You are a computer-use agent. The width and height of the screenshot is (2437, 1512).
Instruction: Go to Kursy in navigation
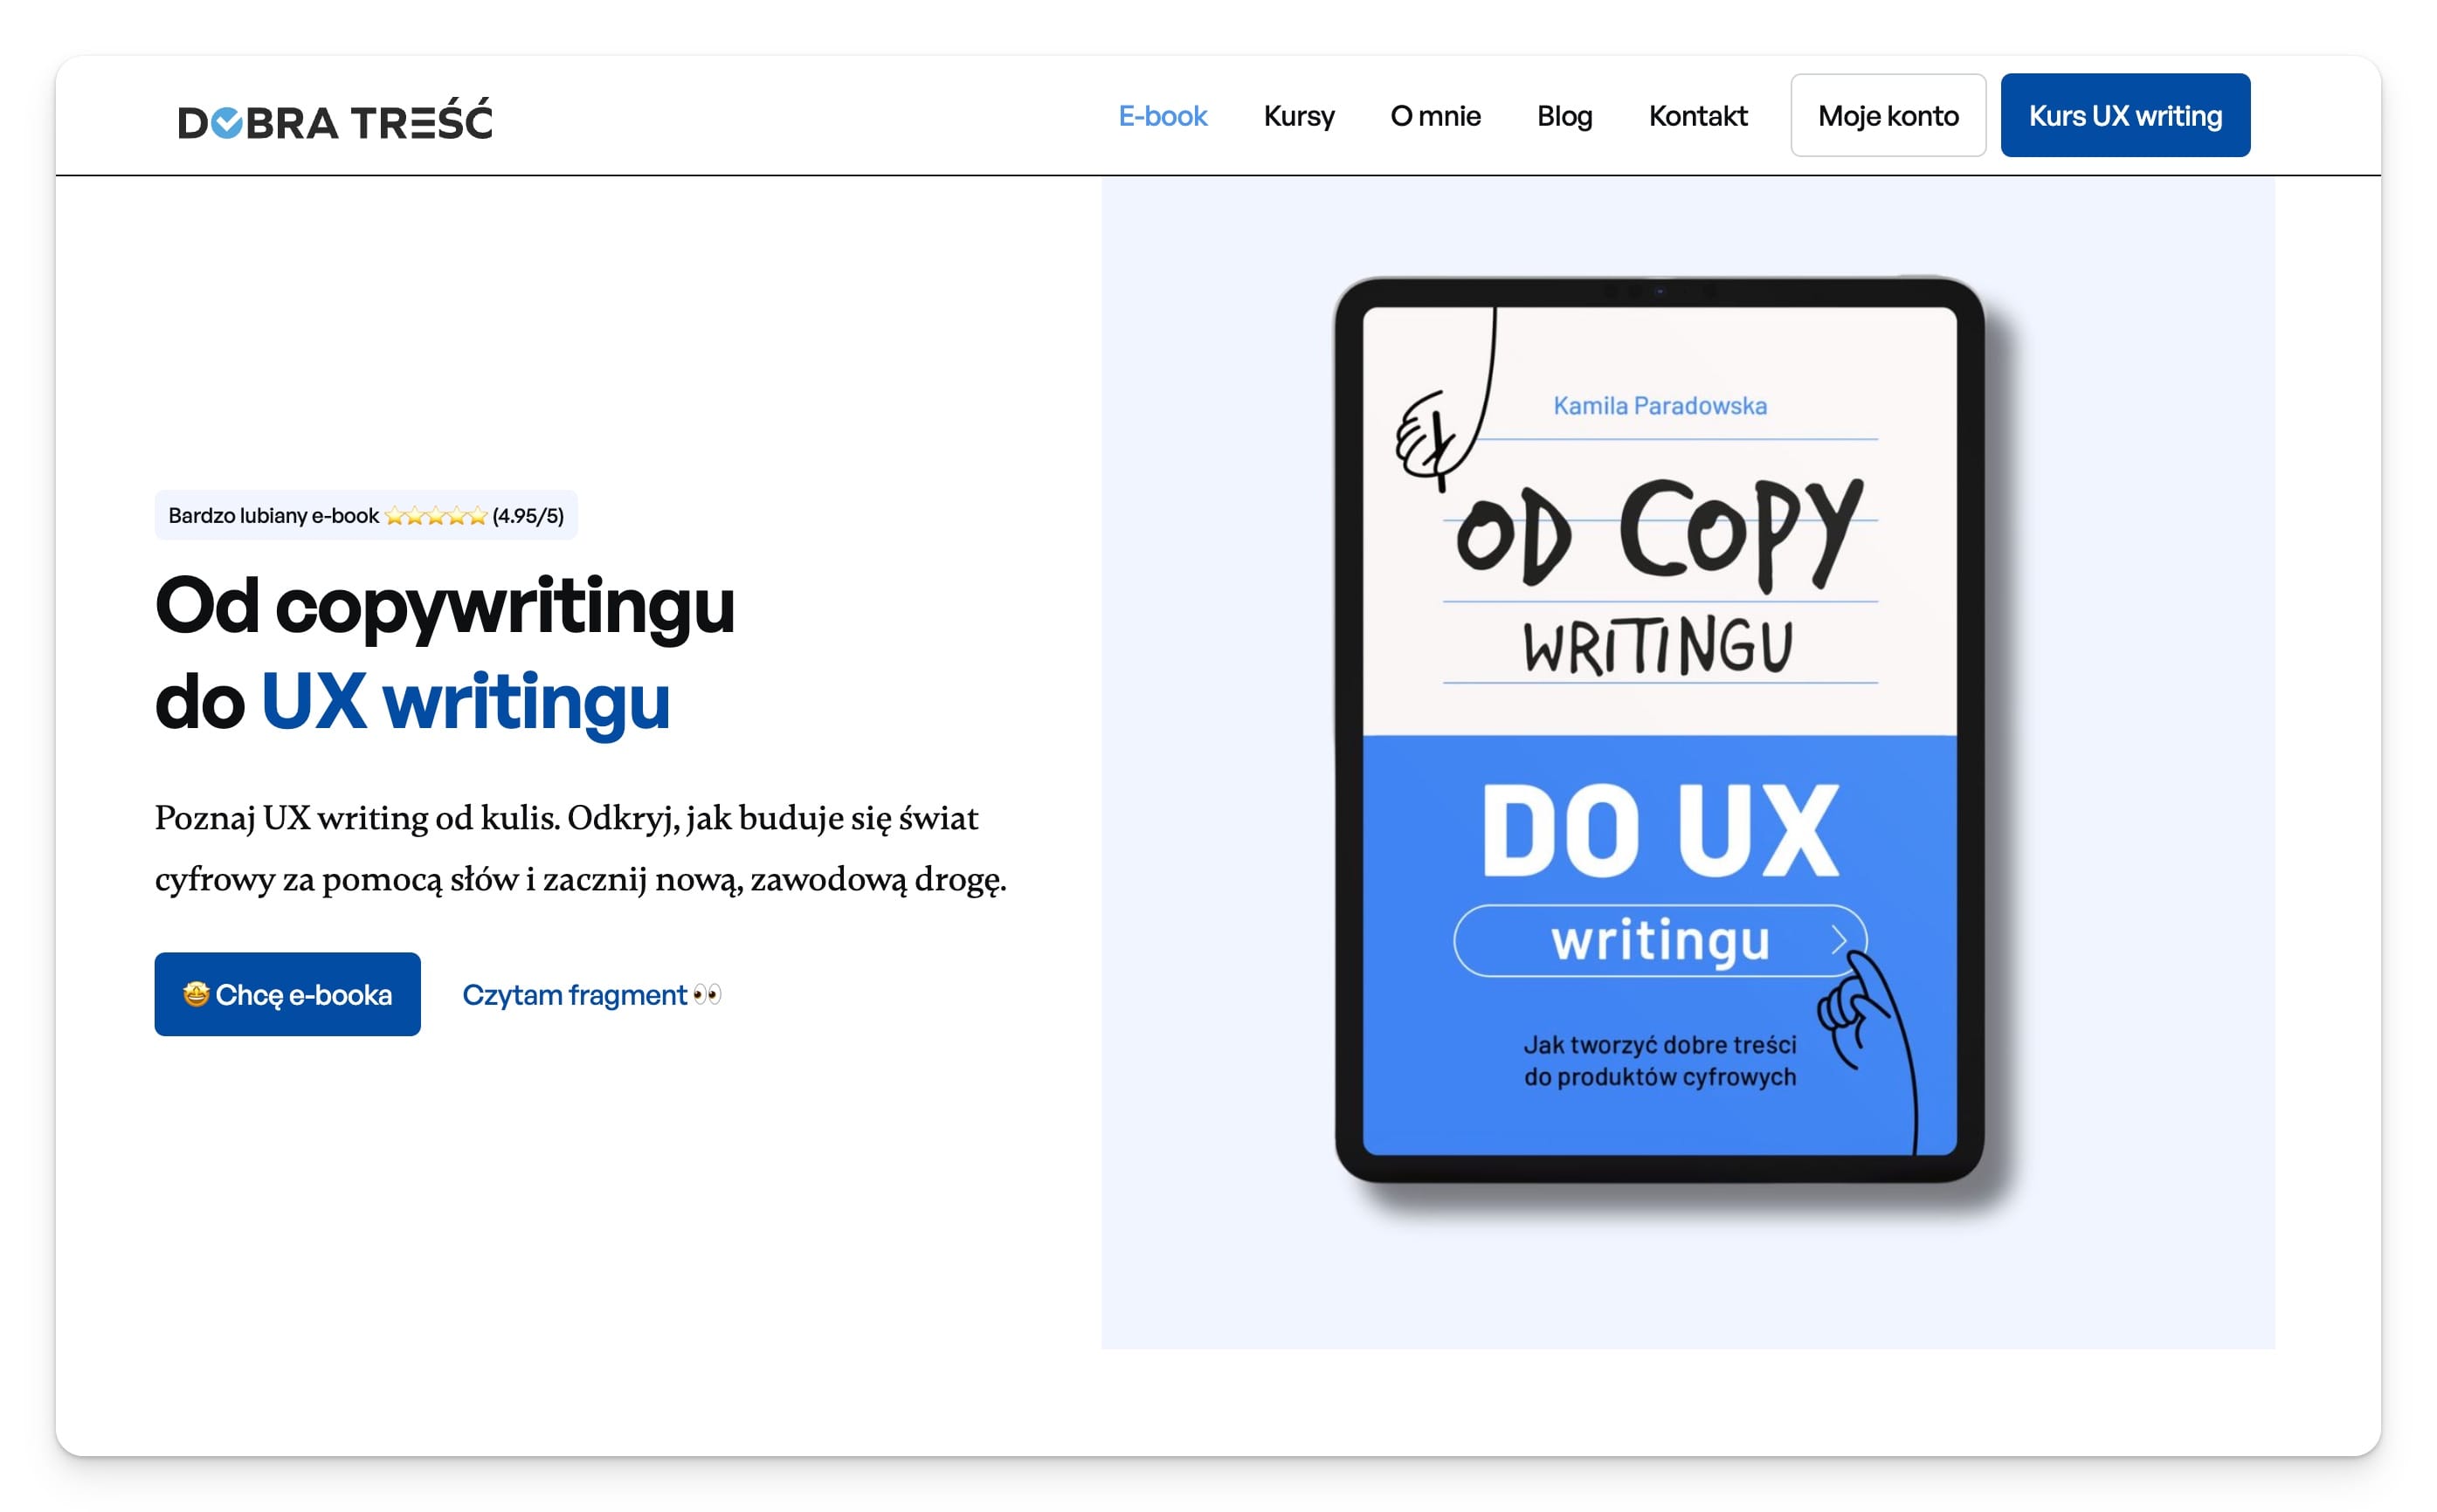(1299, 116)
